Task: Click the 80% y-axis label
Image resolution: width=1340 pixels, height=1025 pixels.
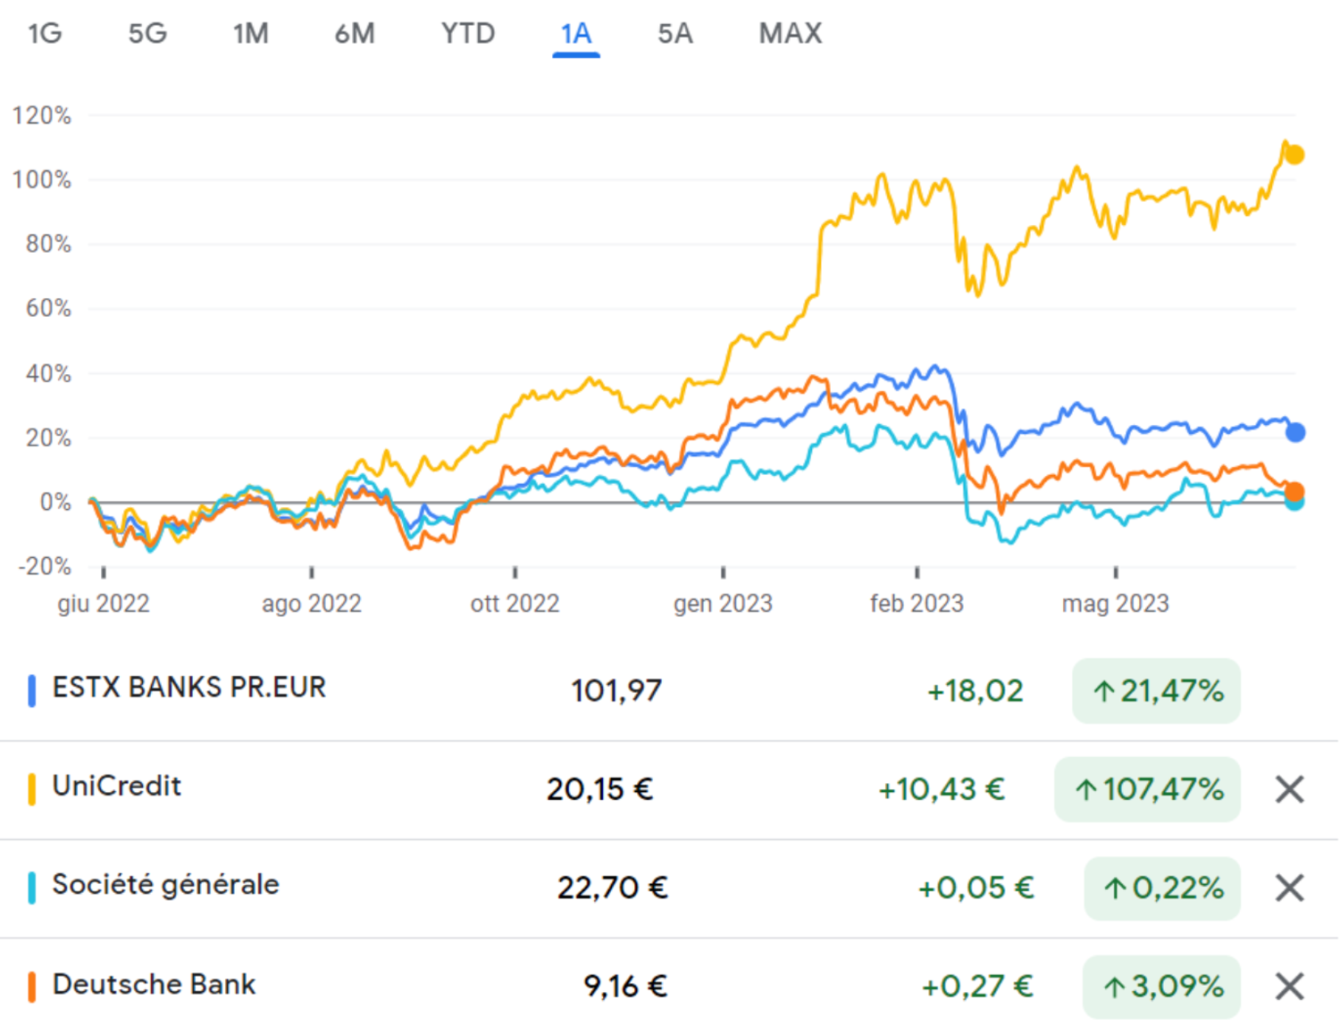Action: pos(48,244)
